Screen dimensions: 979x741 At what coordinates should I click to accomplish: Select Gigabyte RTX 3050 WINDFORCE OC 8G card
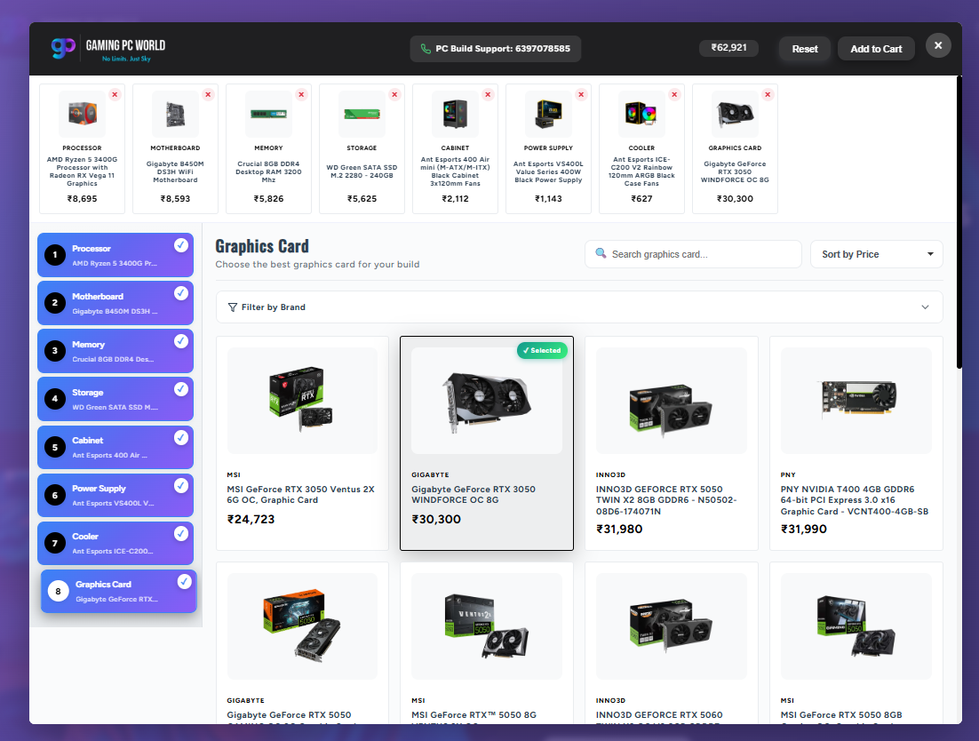(486, 443)
